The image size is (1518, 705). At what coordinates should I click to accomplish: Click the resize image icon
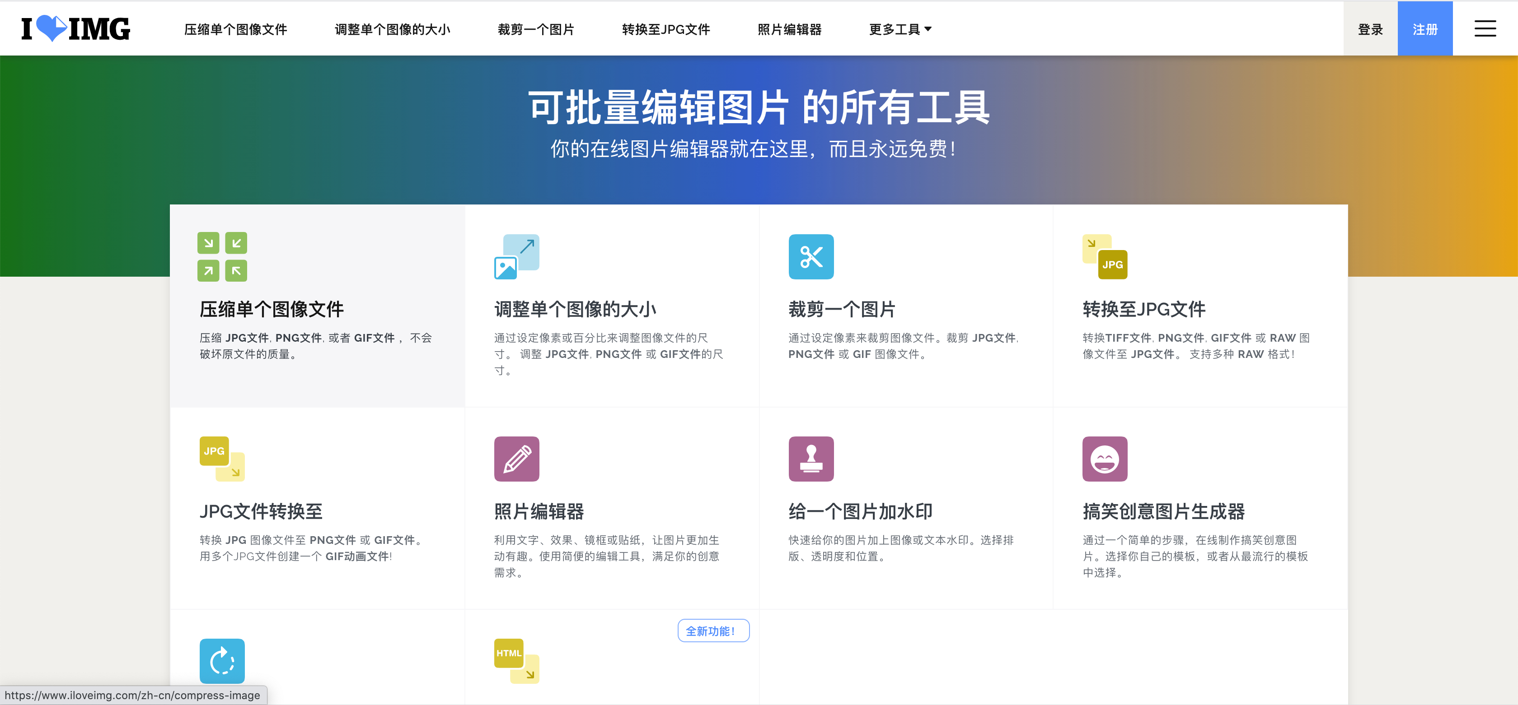click(516, 256)
